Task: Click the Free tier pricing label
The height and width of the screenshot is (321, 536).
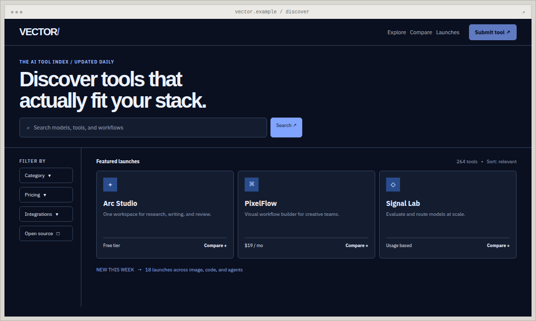Action: pos(112,246)
